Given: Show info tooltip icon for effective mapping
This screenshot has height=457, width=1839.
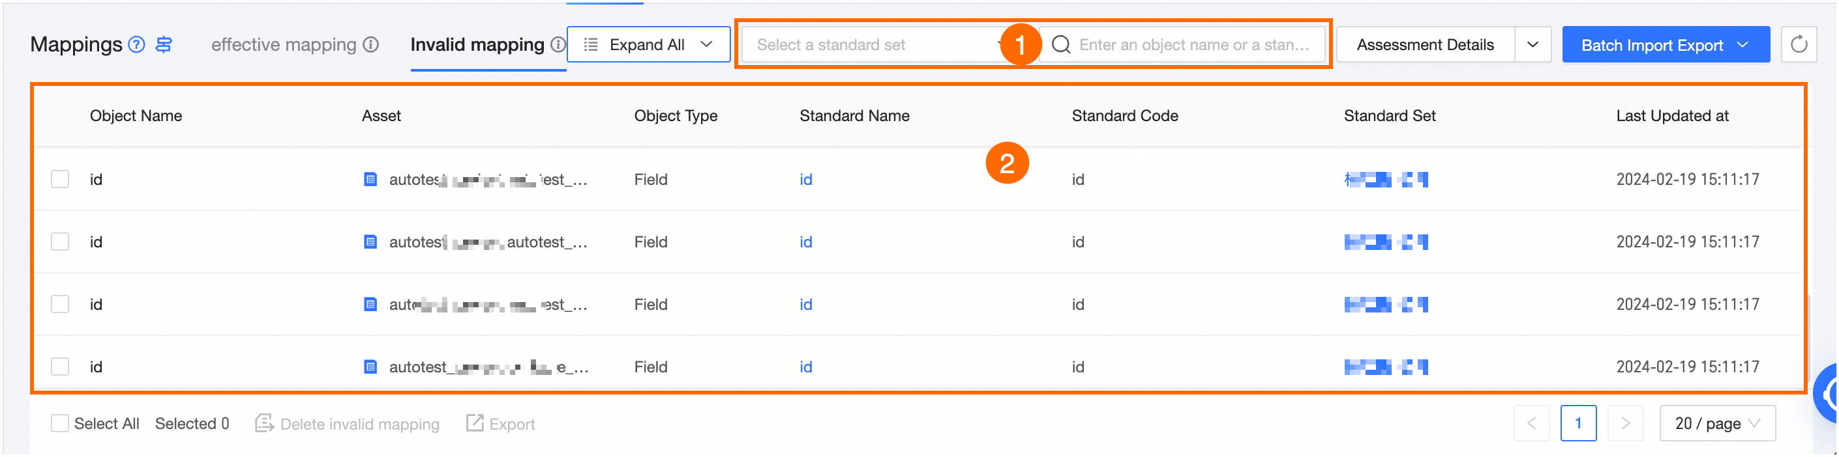Looking at the screenshot, I should (370, 44).
